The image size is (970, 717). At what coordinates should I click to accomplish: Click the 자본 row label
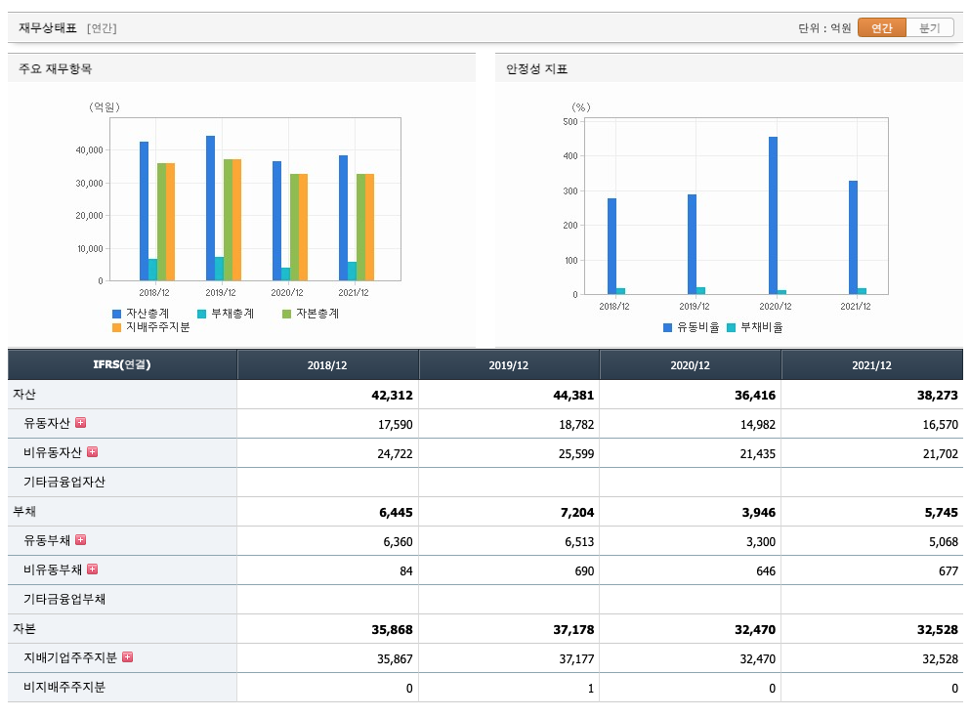[x=24, y=628]
